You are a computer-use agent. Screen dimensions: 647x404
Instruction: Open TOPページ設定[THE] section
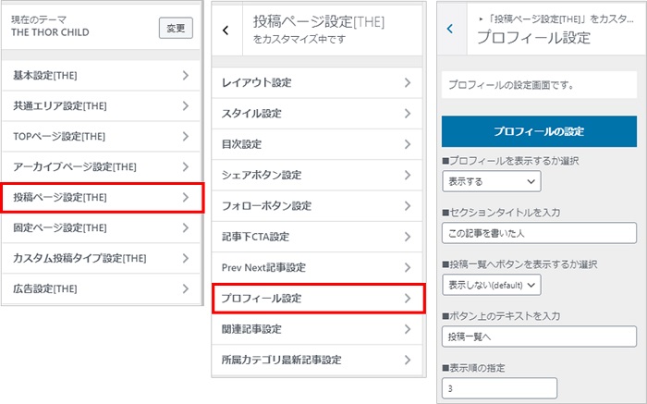point(100,137)
